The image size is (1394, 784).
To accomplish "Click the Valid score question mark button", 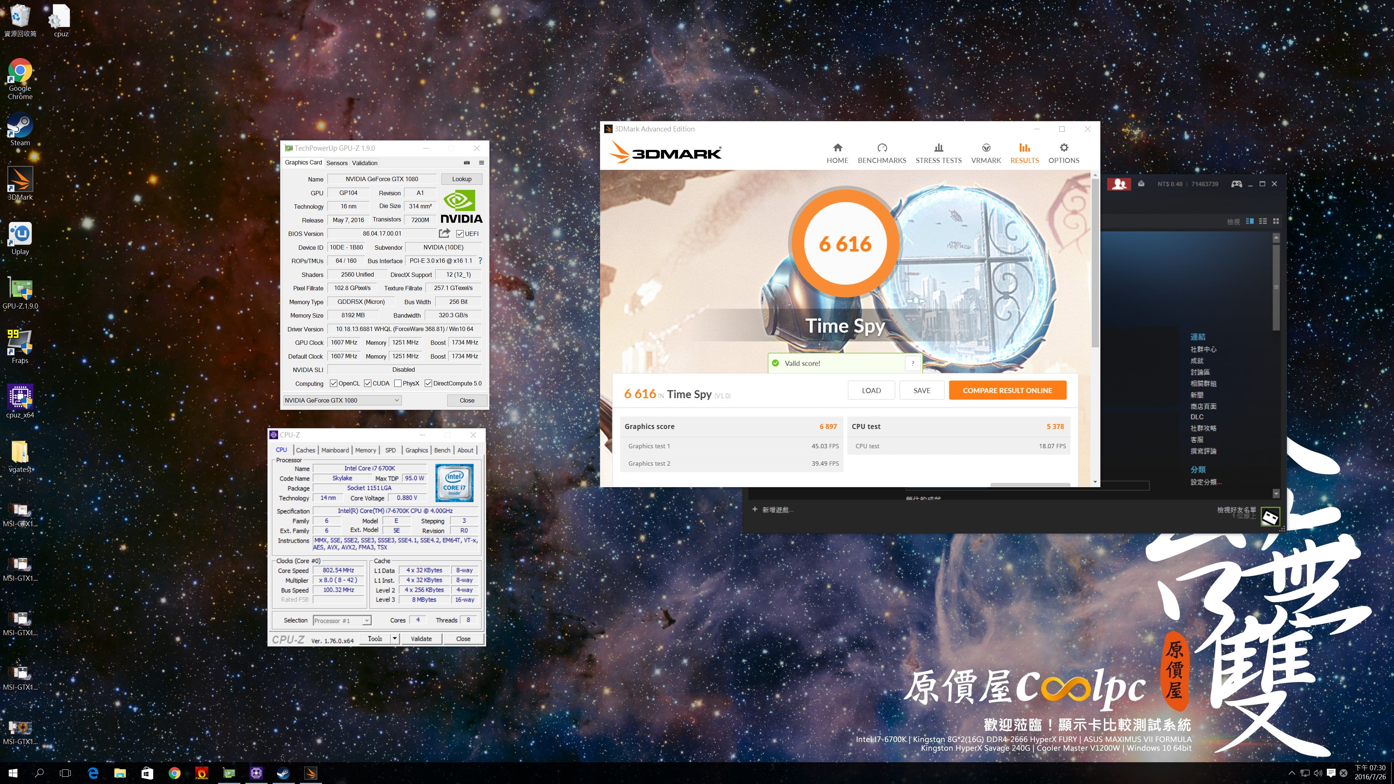I will (x=912, y=363).
